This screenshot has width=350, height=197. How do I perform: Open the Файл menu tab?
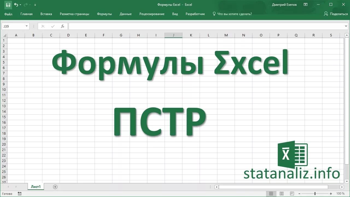(x=8, y=14)
